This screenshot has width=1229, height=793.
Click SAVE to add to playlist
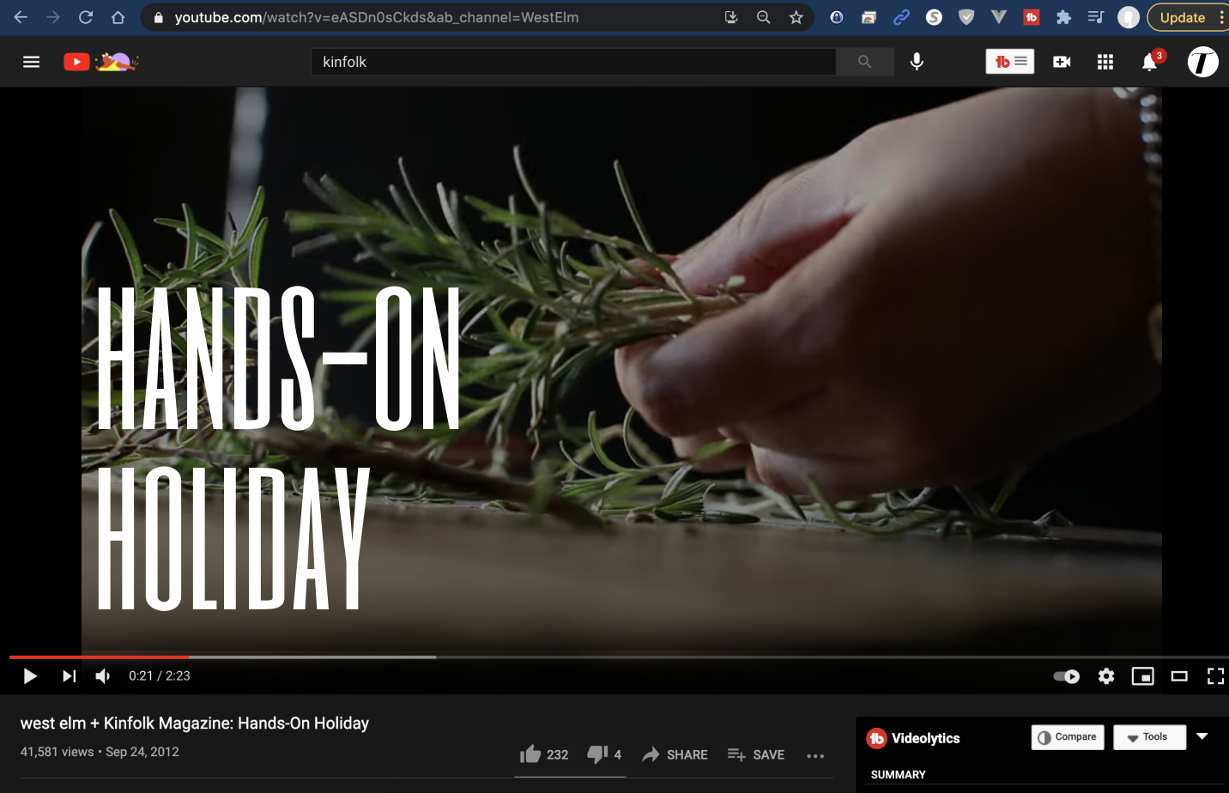756,754
